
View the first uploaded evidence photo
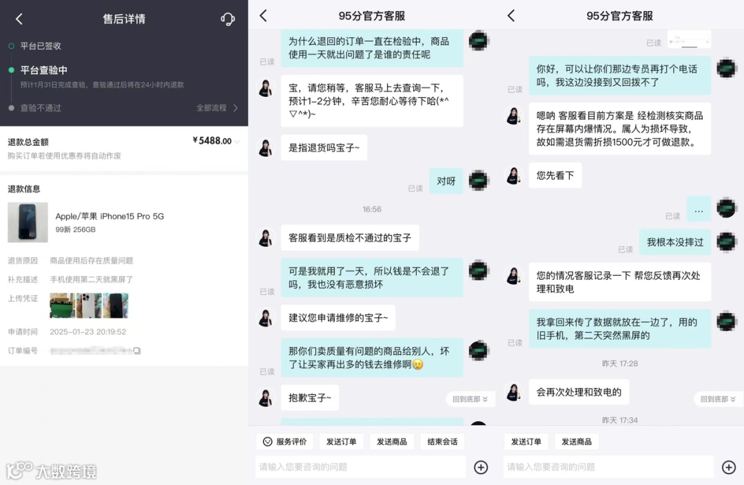click(62, 305)
